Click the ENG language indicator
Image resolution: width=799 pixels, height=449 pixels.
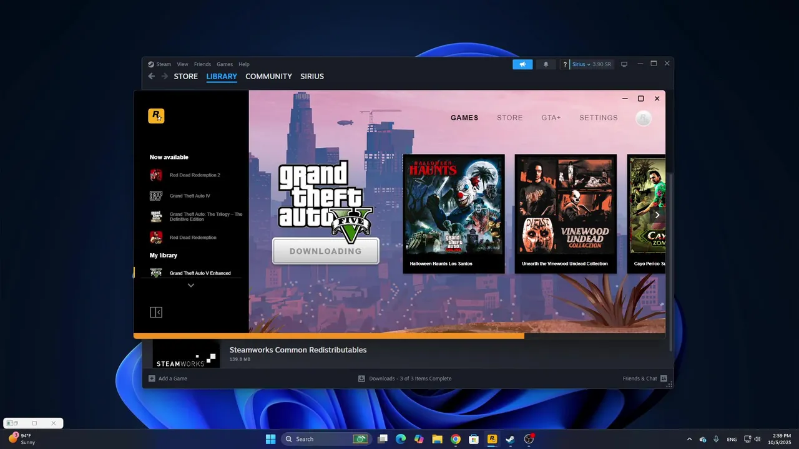point(732,439)
